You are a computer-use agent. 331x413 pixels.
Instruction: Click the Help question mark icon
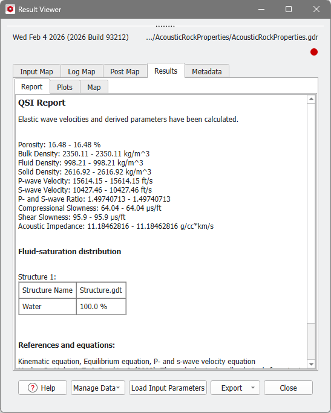point(33,388)
